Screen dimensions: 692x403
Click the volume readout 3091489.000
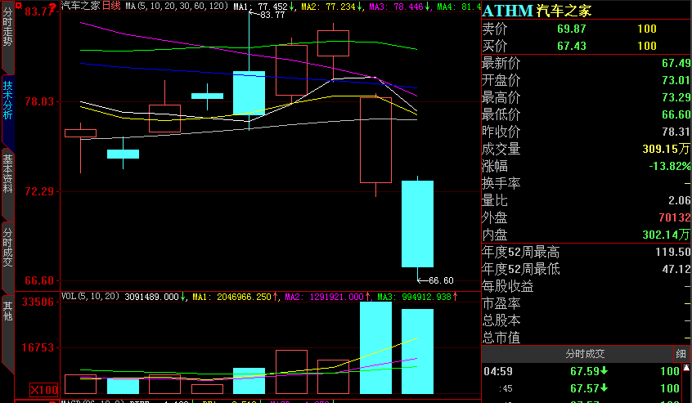tap(152, 297)
